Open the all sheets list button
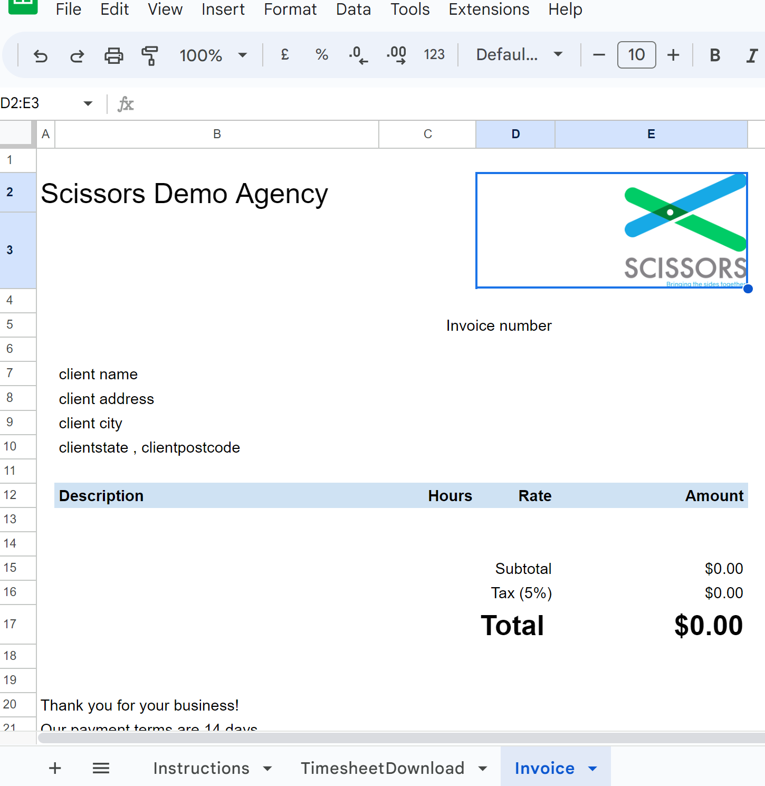 click(x=101, y=768)
